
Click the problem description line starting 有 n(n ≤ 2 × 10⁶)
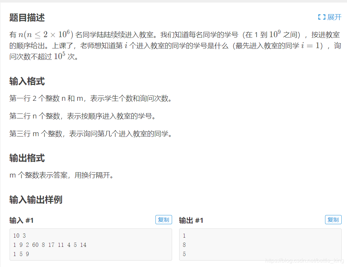click(175, 35)
